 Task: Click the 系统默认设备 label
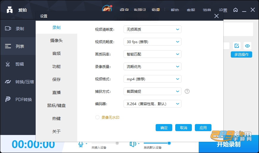click(x=152, y=148)
